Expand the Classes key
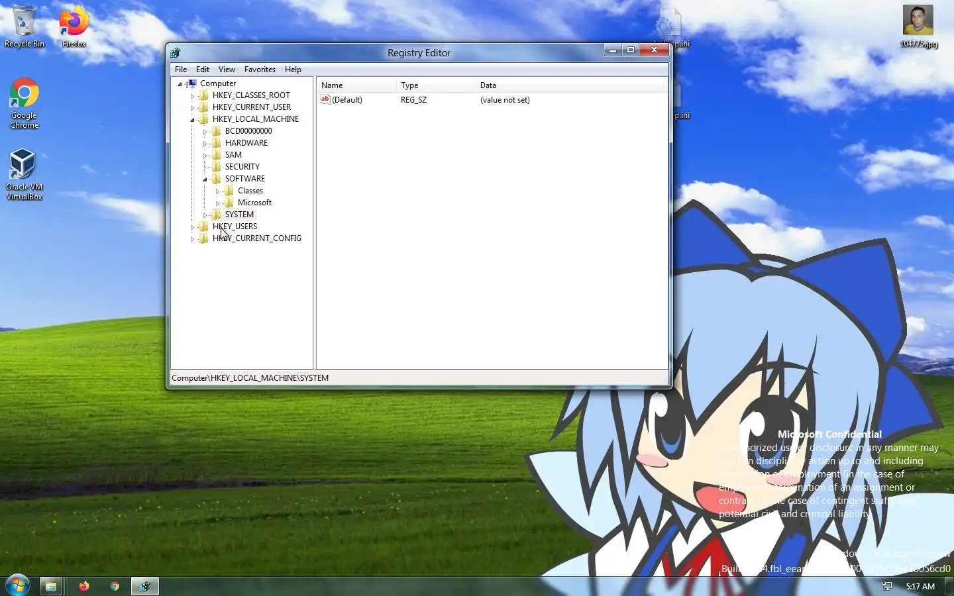Screen dimensions: 954x596 217,191
